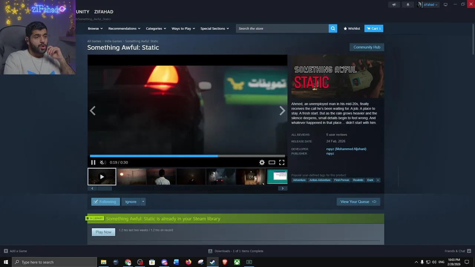This screenshot has height=267, width=475.
Task: Open Microsoft Word from taskbar
Action: pyautogui.click(x=176, y=262)
